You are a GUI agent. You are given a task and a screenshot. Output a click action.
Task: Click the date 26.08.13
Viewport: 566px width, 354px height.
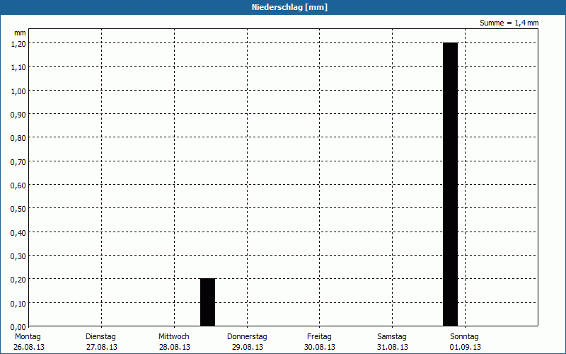[29, 347]
